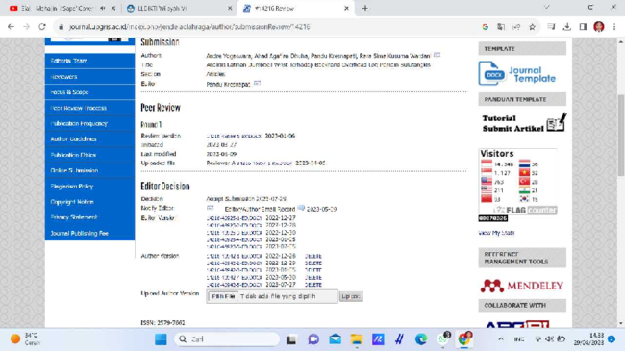Image resolution: width=625 pixels, height=351 pixels.
Task: Open the notification center icon
Action: 612,339
